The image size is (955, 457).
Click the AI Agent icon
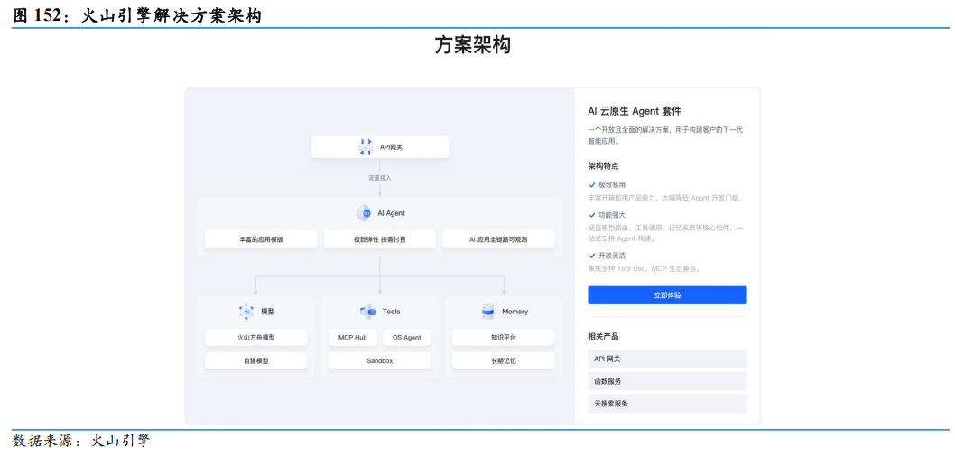click(x=364, y=213)
